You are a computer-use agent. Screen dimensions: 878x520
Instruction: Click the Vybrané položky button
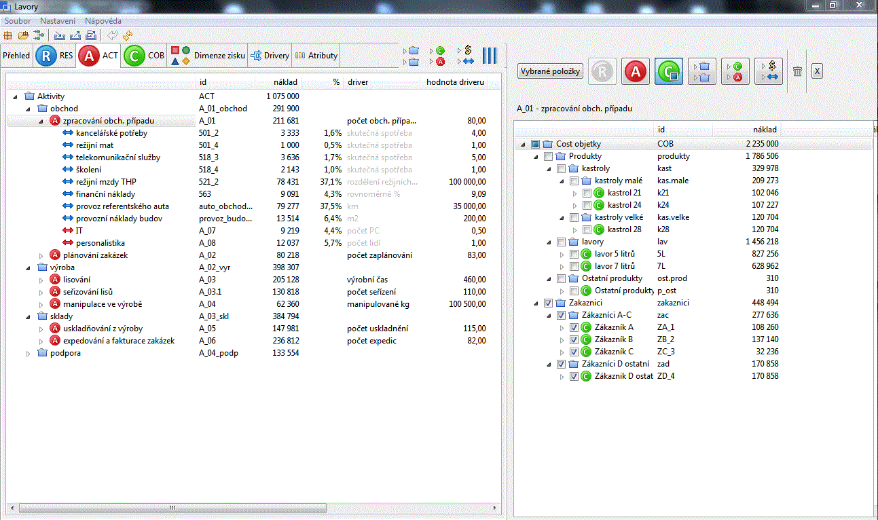[550, 71]
